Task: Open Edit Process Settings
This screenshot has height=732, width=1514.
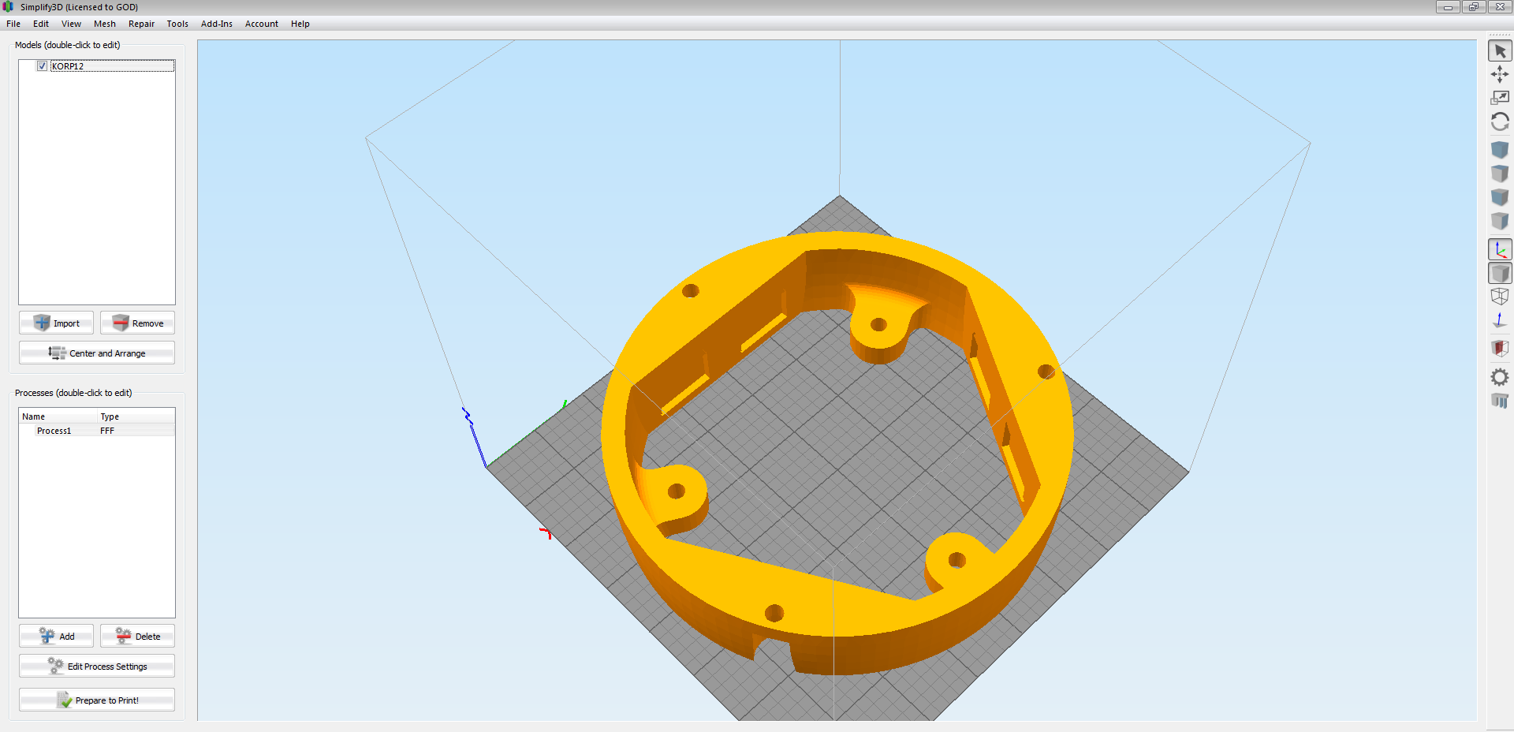Action: click(x=97, y=666)
